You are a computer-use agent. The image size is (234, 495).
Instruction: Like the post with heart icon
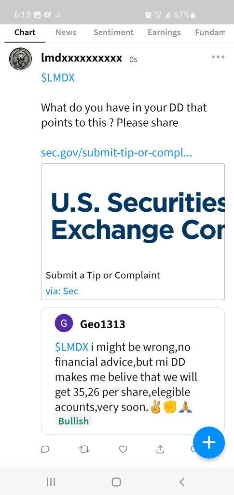point(123,449)
